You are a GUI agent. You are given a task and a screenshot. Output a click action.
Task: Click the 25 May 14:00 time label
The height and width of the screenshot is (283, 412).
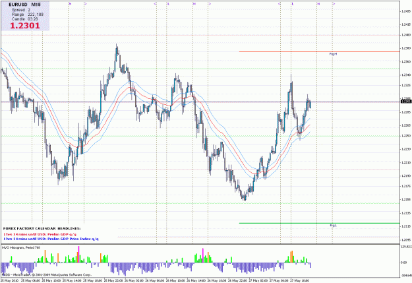click(72, 280)
